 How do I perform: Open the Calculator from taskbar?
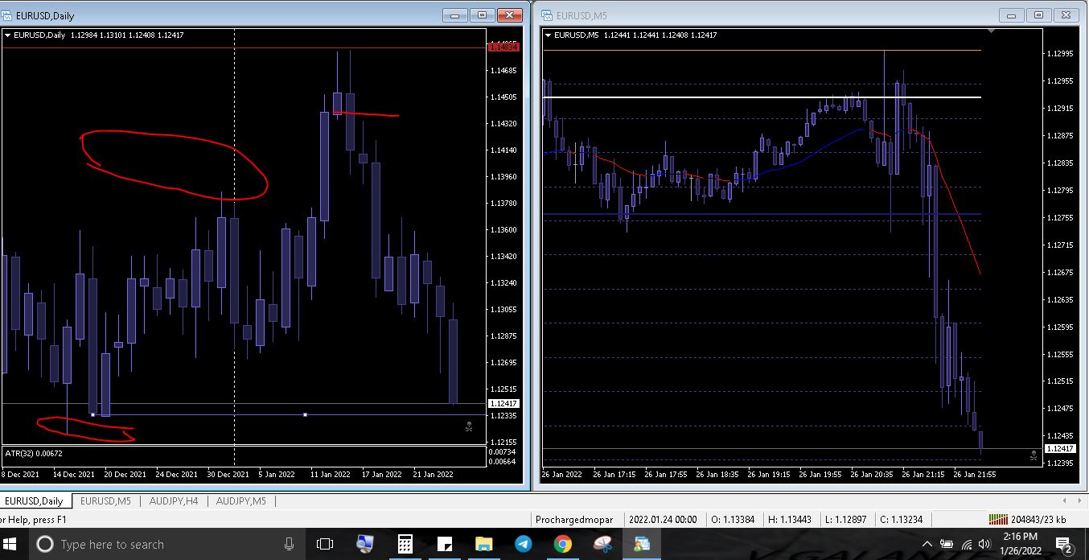click(x=405, y=545)
